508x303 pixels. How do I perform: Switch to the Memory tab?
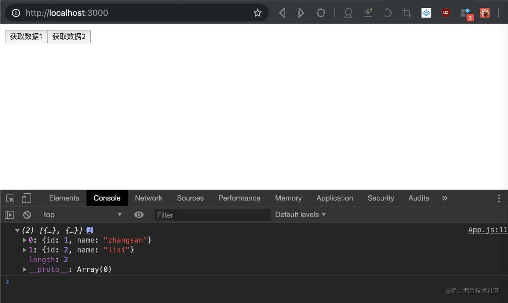click(x=288, y=198)
